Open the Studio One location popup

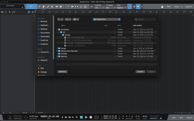106,19
